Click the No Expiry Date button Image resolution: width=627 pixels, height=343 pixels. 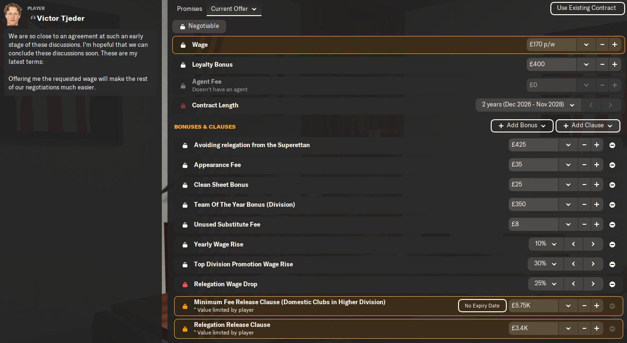coord(482,306)
